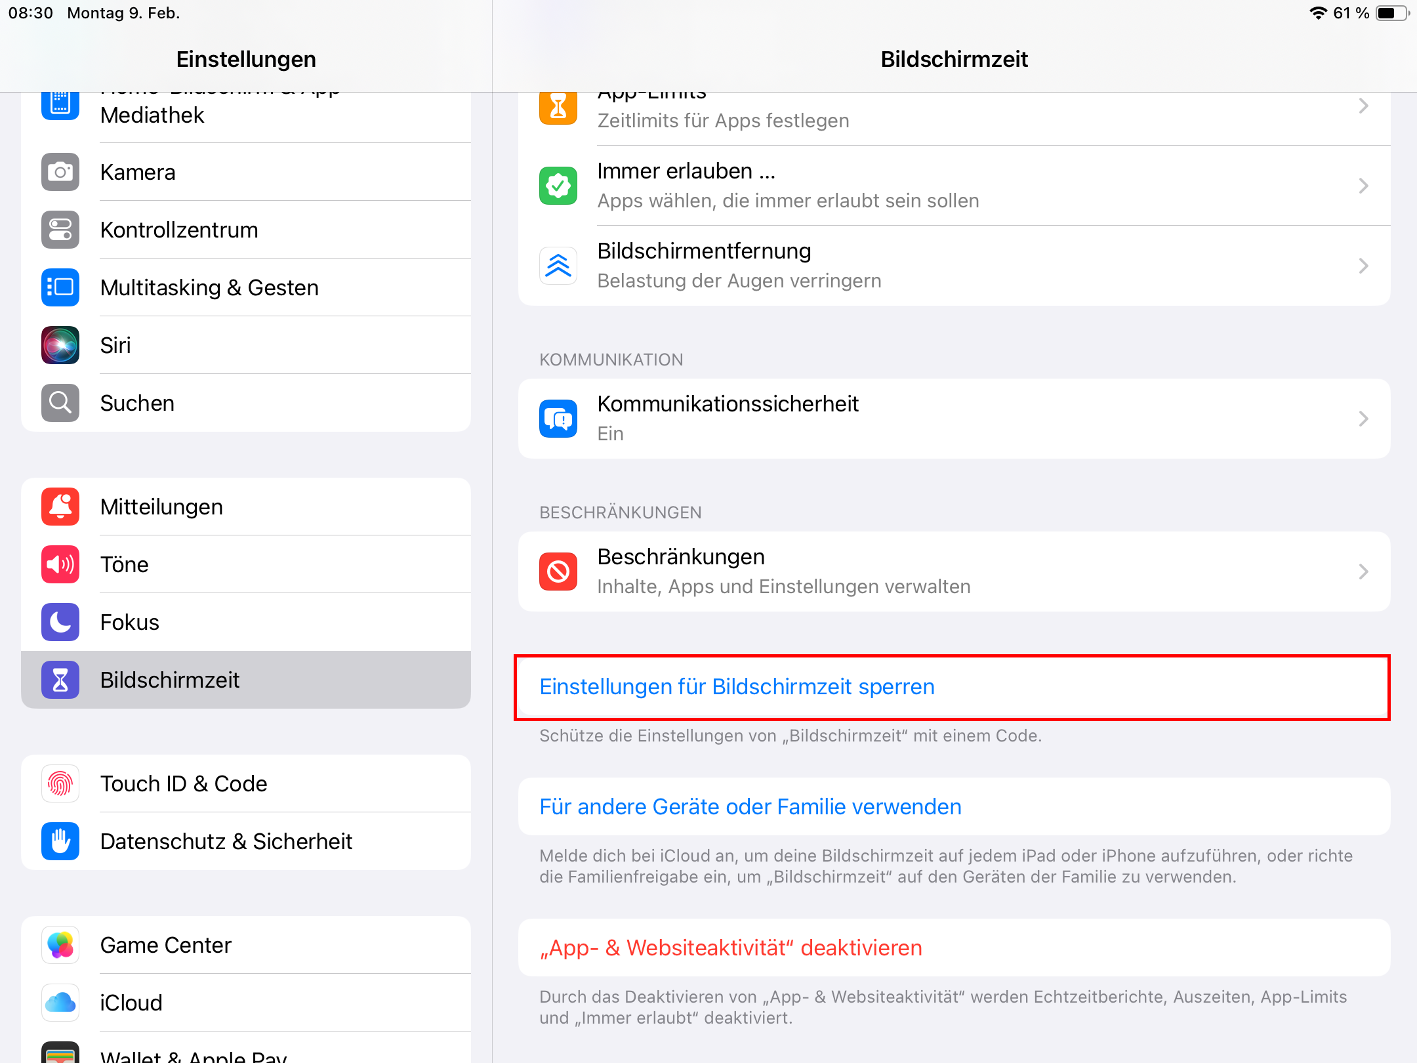Open the Fokus moon icon
The image size is (1417, 1063).
[60, 622]
